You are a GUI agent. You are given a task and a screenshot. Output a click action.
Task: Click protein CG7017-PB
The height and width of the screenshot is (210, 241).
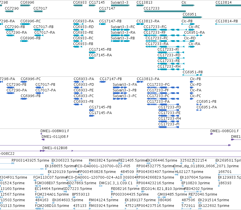45,85
